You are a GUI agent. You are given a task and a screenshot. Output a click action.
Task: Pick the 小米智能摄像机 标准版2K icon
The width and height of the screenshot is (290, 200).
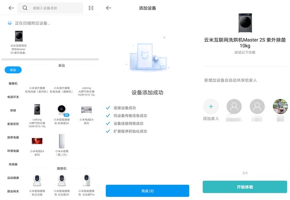click(x=62, y=110)
